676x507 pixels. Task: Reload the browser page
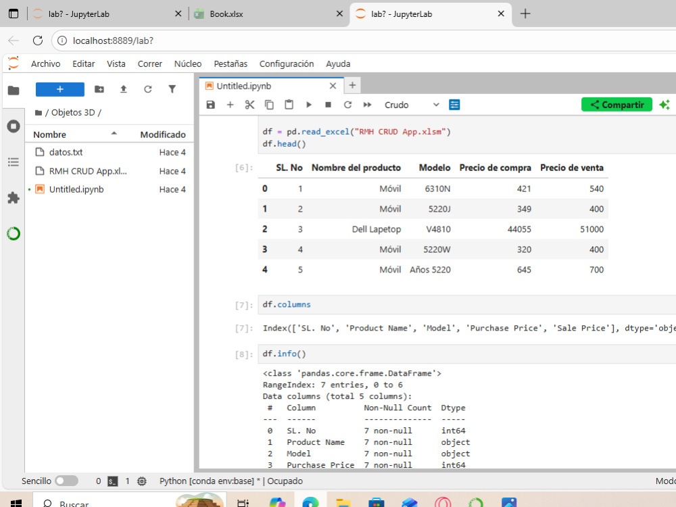(38, 41)
